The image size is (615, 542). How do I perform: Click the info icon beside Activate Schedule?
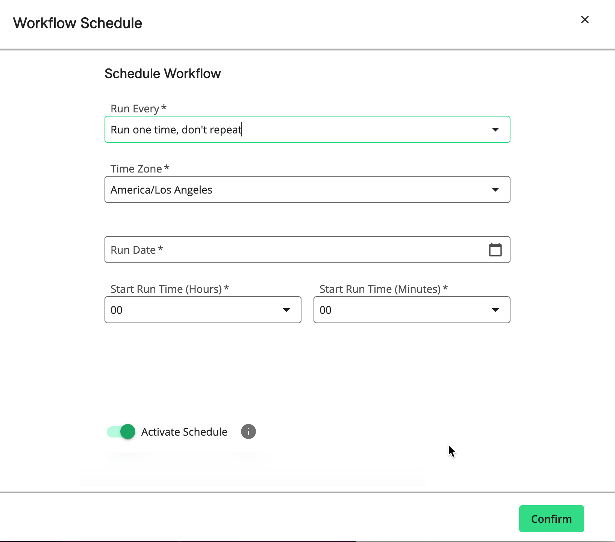coord(248,431)
